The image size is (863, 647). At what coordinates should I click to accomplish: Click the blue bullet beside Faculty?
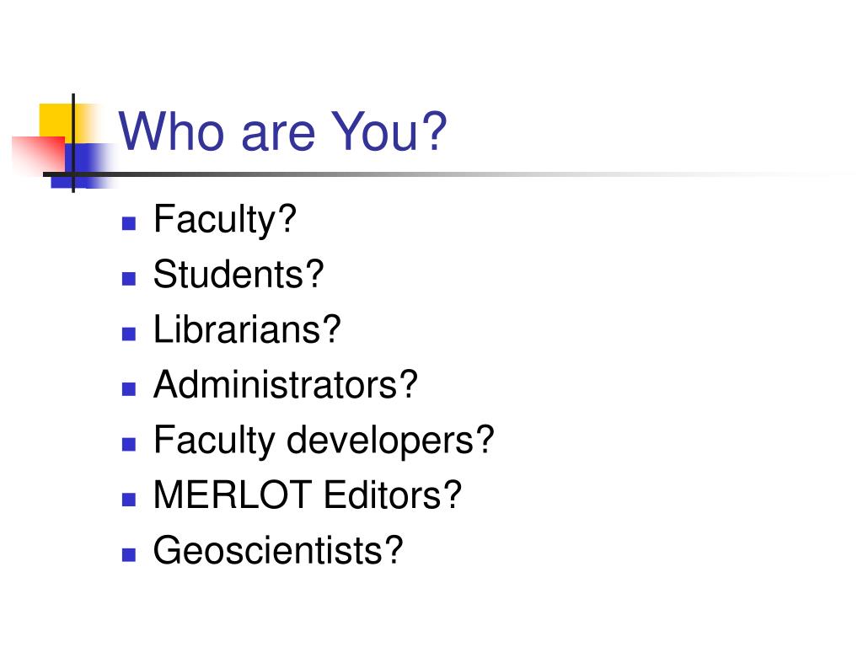129,223
